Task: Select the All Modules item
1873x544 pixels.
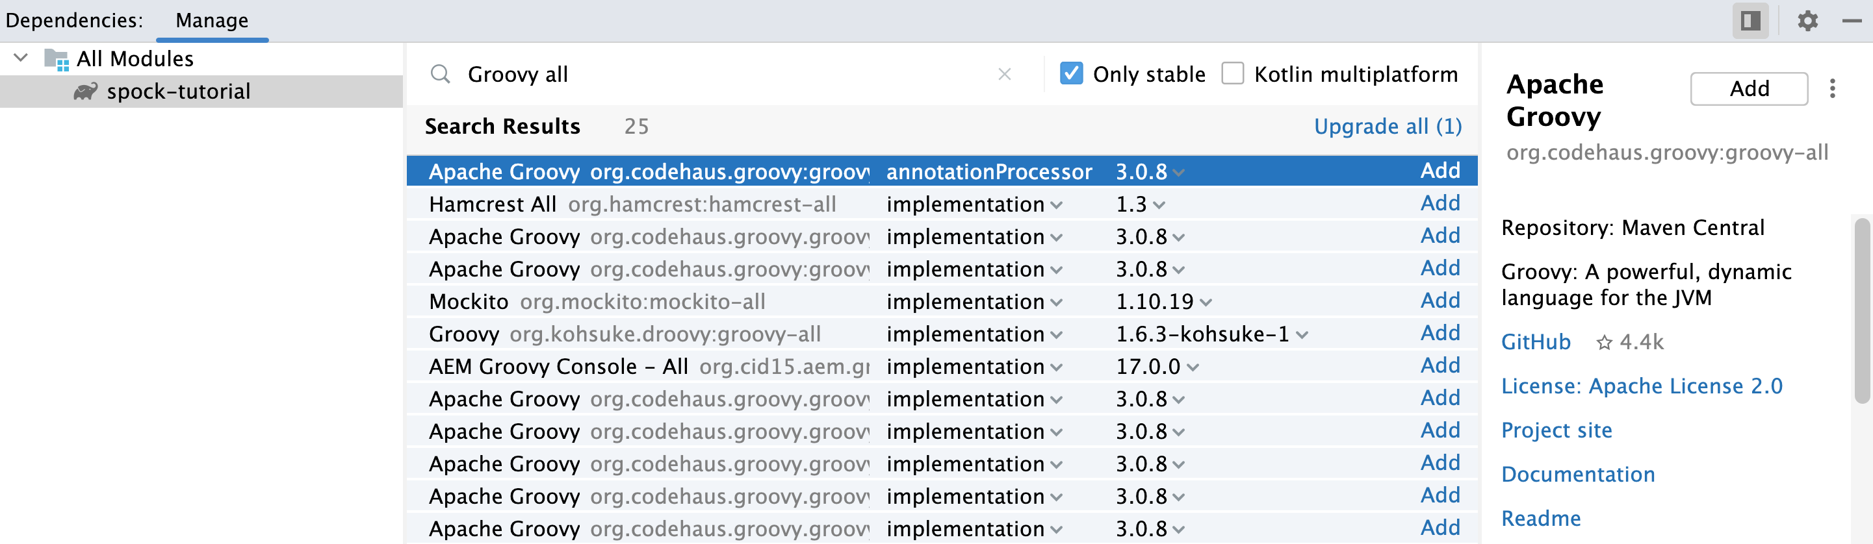Action: click(x=135, y=59)
